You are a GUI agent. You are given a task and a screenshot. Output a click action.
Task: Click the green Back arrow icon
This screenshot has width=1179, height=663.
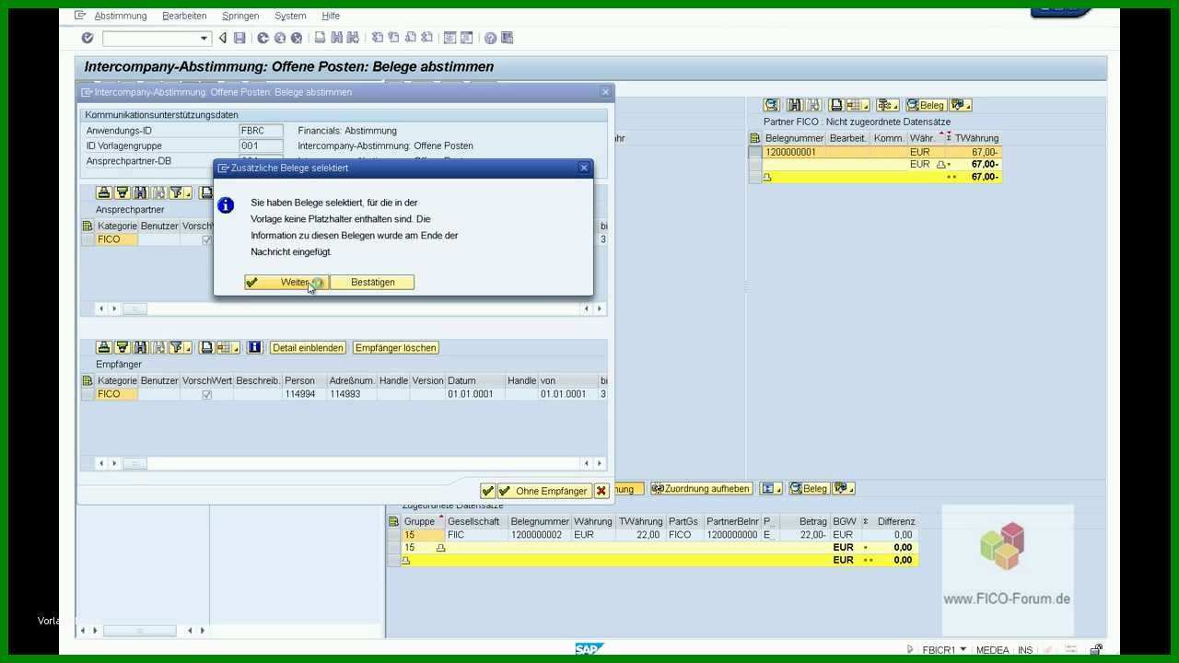point(263,38)
